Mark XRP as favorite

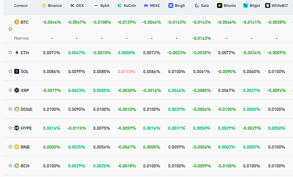pyautogui.click(x=10, y=90)
